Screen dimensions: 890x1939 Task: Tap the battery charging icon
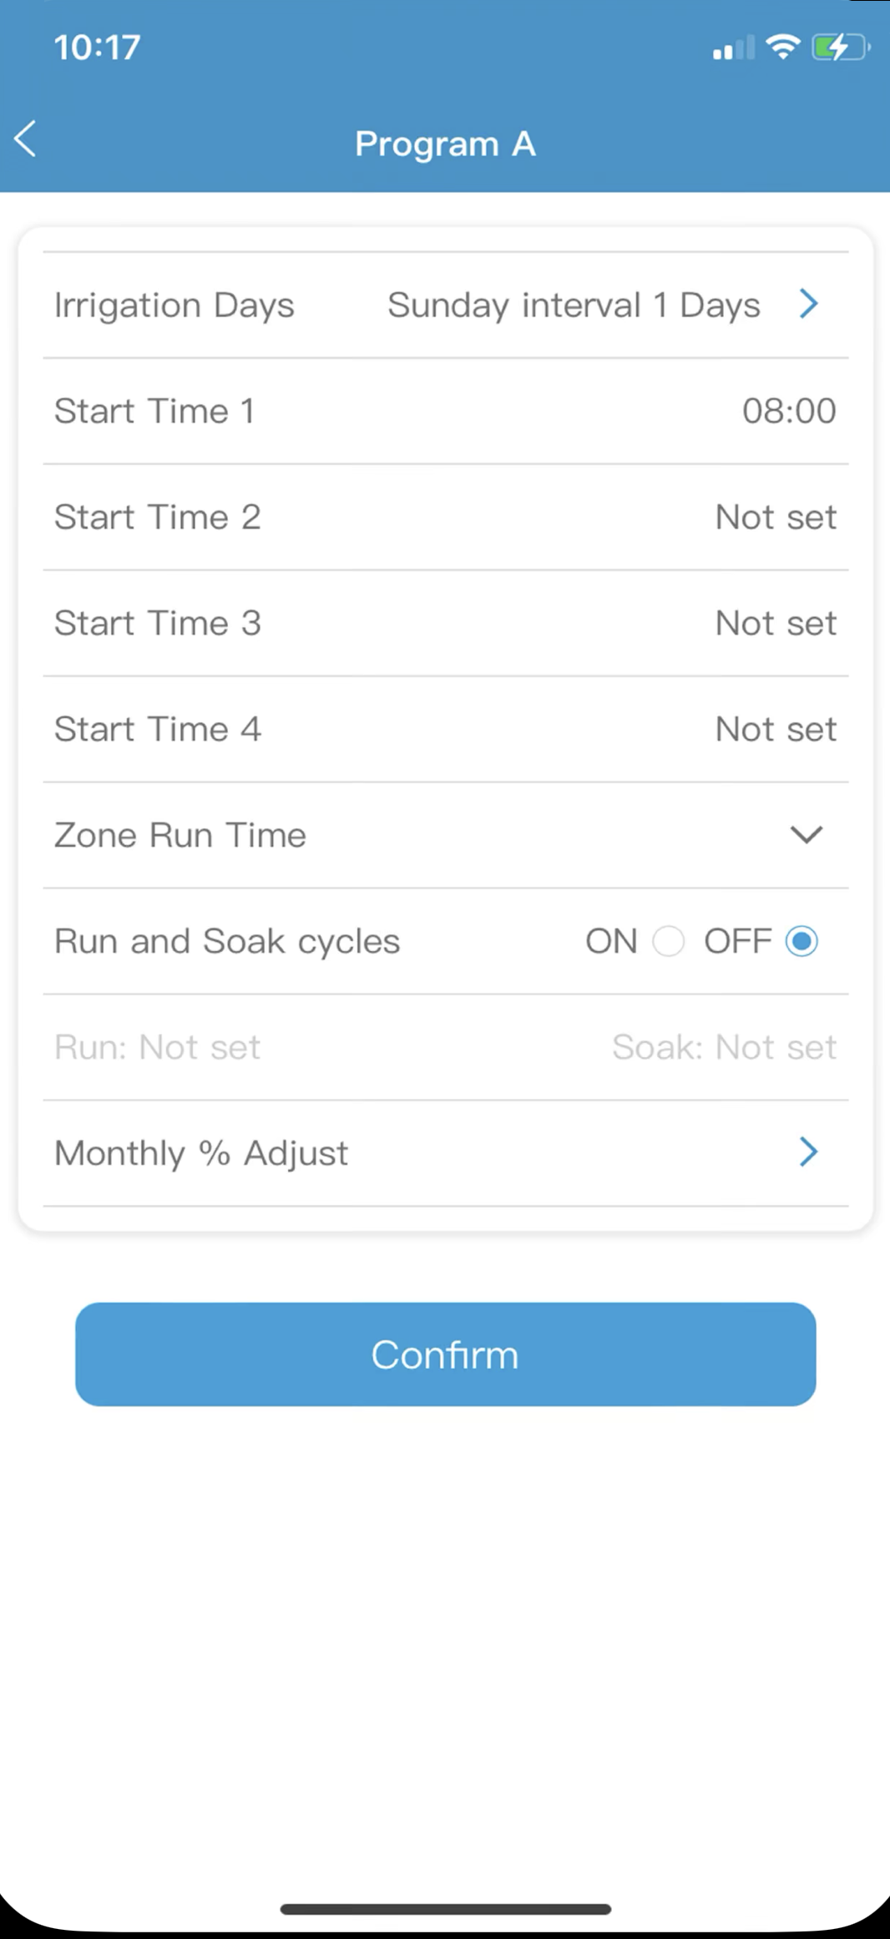pos(839,48)
